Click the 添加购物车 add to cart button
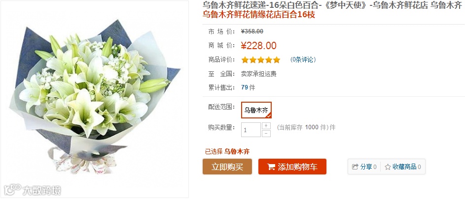The width and height of the screenshot is (465, 199). click(x=292, y=167)
